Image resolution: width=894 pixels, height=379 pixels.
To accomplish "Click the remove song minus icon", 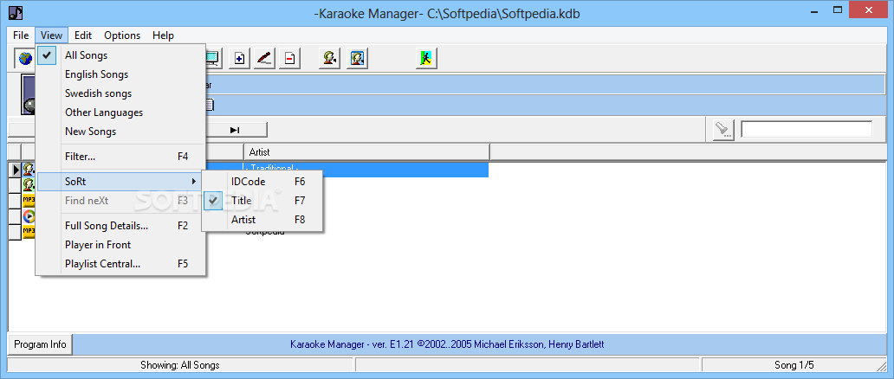I will (289, 58).
